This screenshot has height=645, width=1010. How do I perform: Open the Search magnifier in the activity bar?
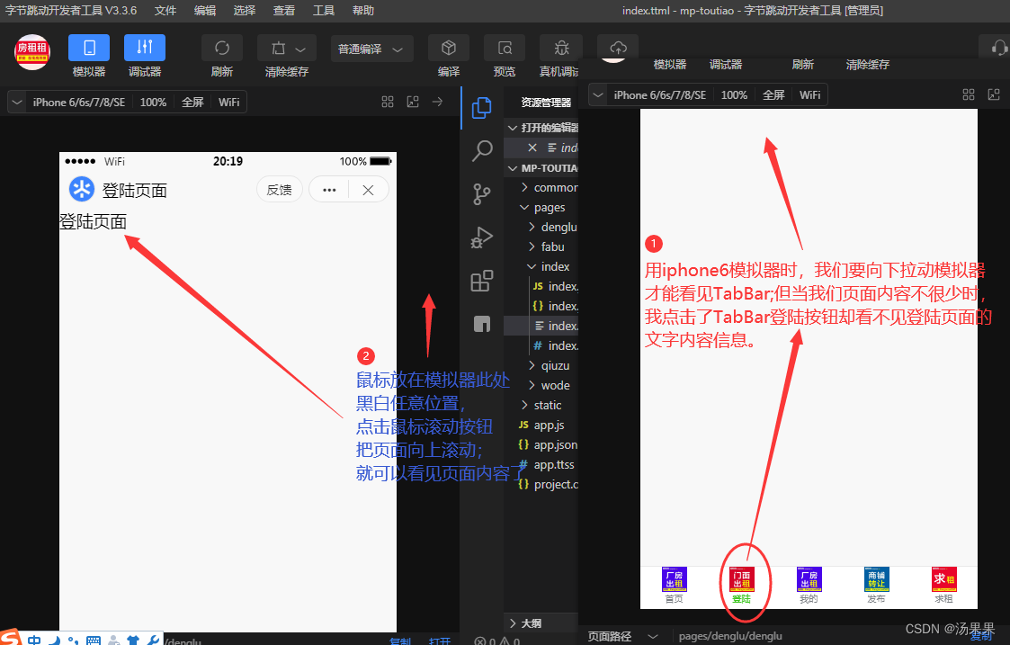[482, 151]
